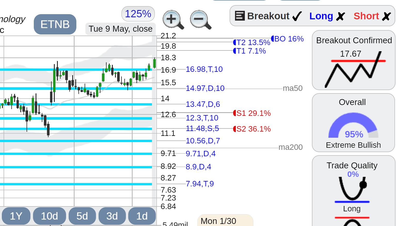Click the zoom in magnifier icon
The height and width of the screenshot is (226, 396).
tap(173, 20)
